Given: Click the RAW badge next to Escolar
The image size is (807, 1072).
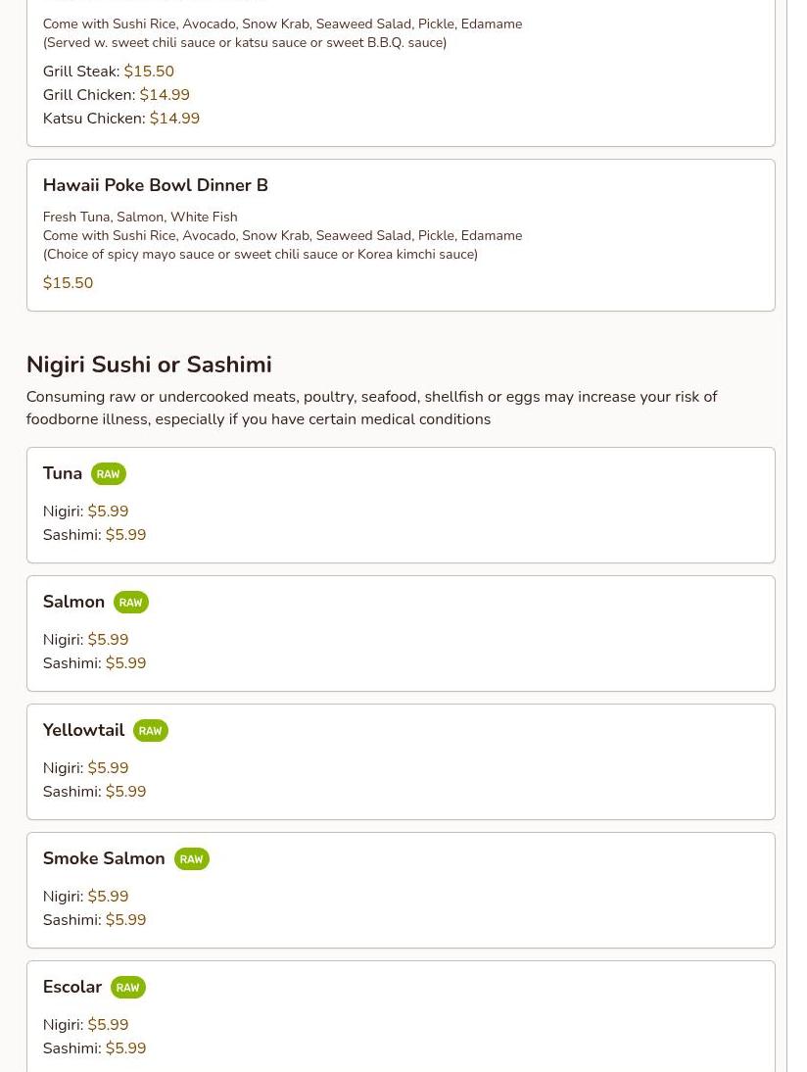Looking at the screenshot, I should pos(127,988).
